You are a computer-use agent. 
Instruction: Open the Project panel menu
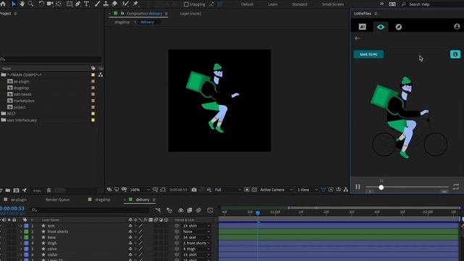15,14
